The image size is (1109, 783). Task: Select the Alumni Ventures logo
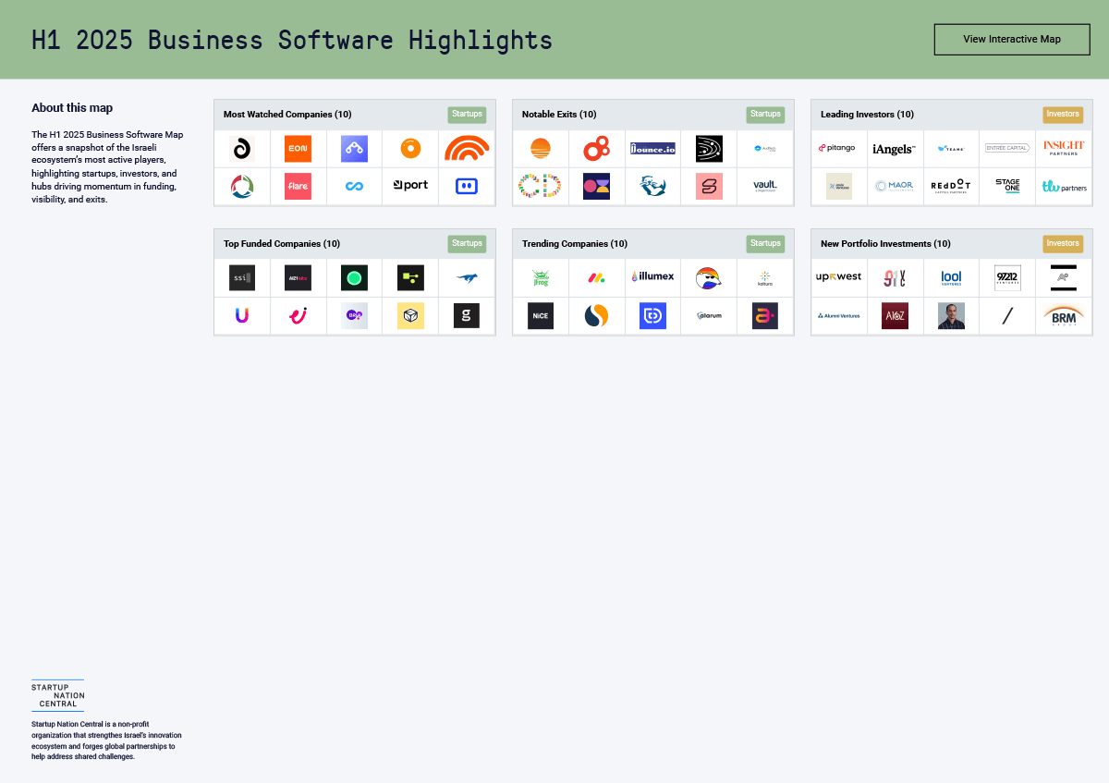(838, 315)
